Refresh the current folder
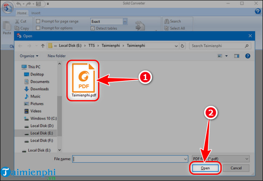The height and width of the screenshot is (181, 263). [x=182, y=46]
